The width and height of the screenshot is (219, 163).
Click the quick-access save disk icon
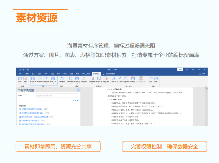click(20, 70)
